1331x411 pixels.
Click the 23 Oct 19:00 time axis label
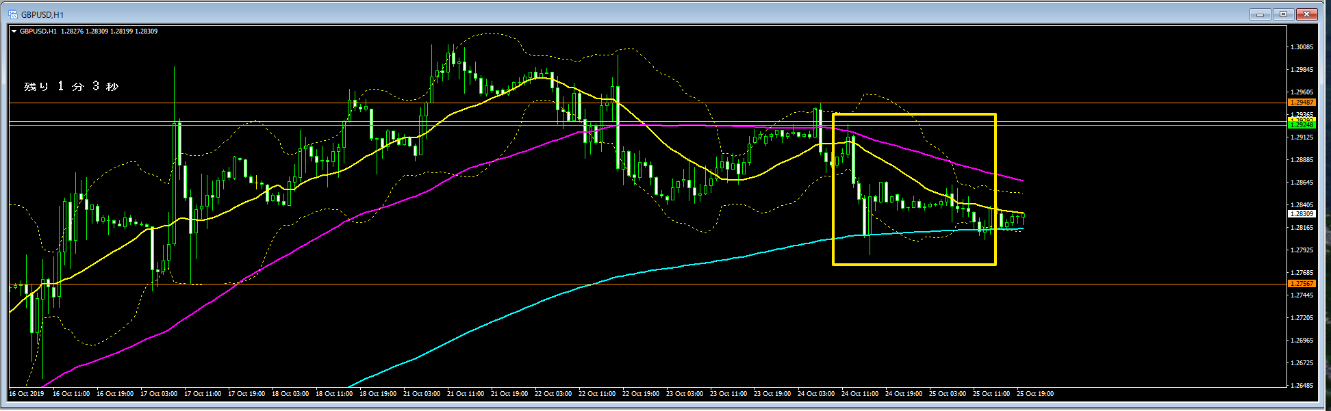point(772,394)
